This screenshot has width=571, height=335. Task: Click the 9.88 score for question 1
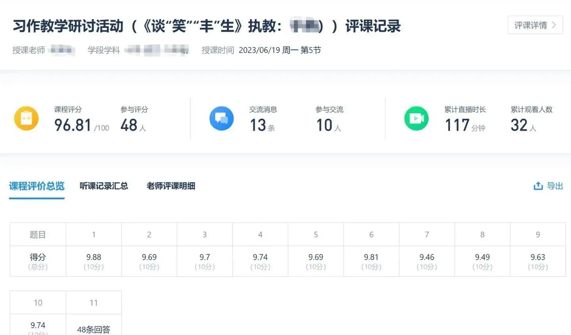point(94,257)
